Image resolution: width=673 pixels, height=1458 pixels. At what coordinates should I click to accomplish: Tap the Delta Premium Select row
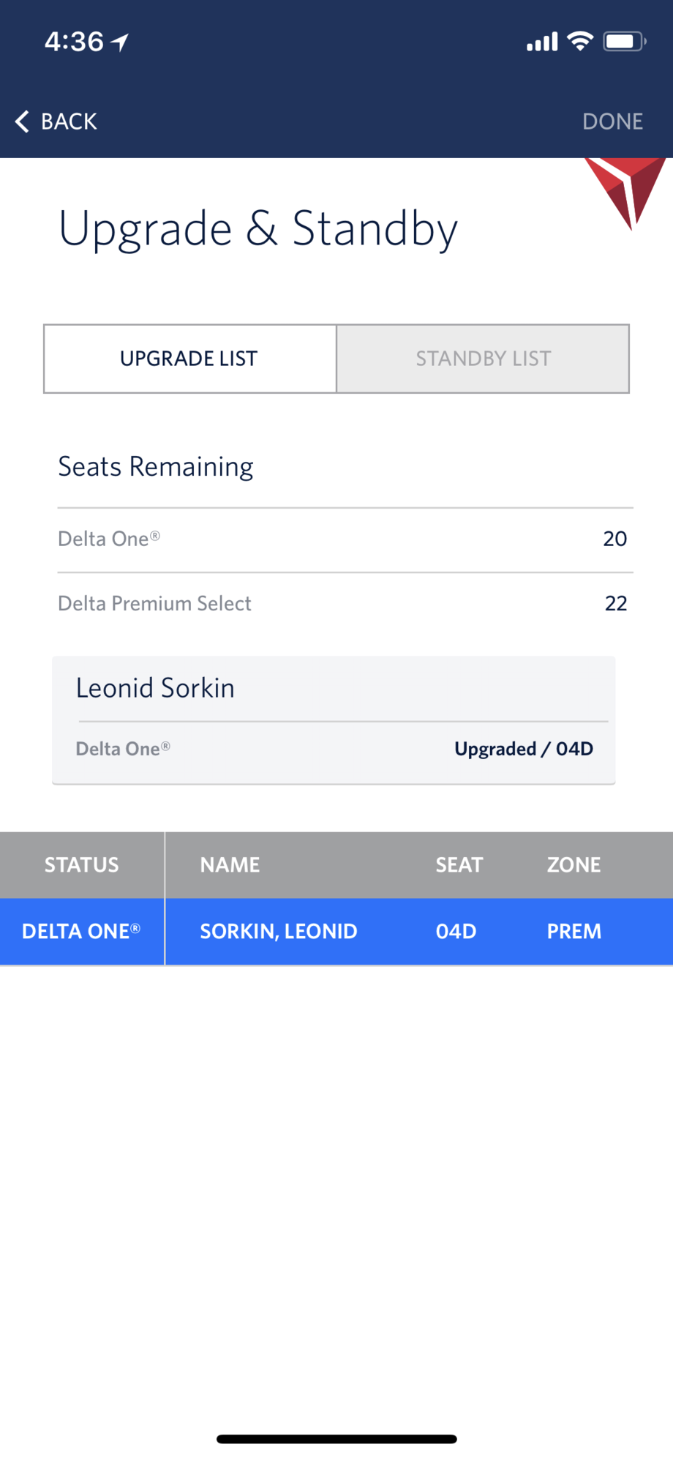345,604
